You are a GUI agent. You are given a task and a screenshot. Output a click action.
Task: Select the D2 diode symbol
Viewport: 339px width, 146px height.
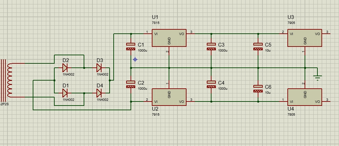65,68
